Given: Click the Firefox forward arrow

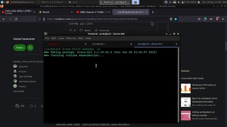Looking at the screenshot, I should [x=10, y=19].
